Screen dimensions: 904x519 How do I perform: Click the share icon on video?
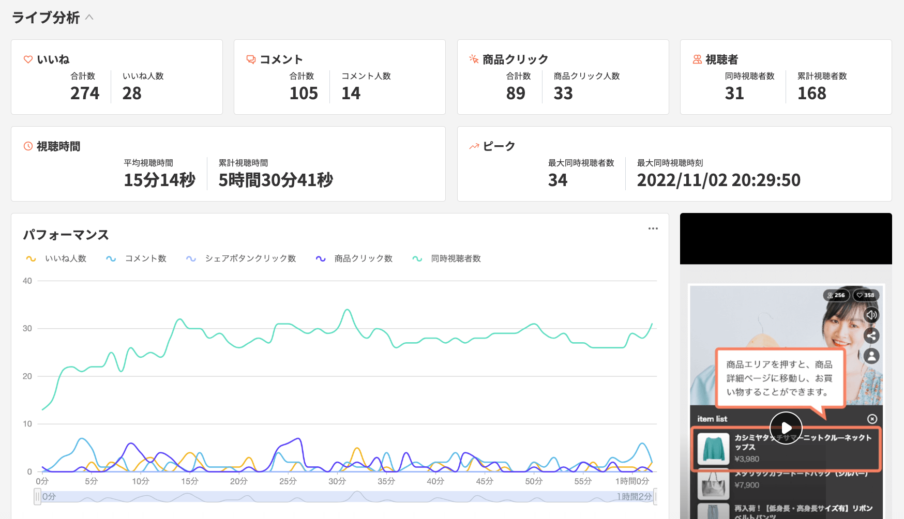[x=871, y=335]
